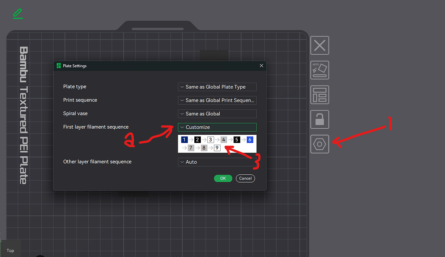
Task: Select filament 6 bright blue swatch
Action: pos(250,139)
